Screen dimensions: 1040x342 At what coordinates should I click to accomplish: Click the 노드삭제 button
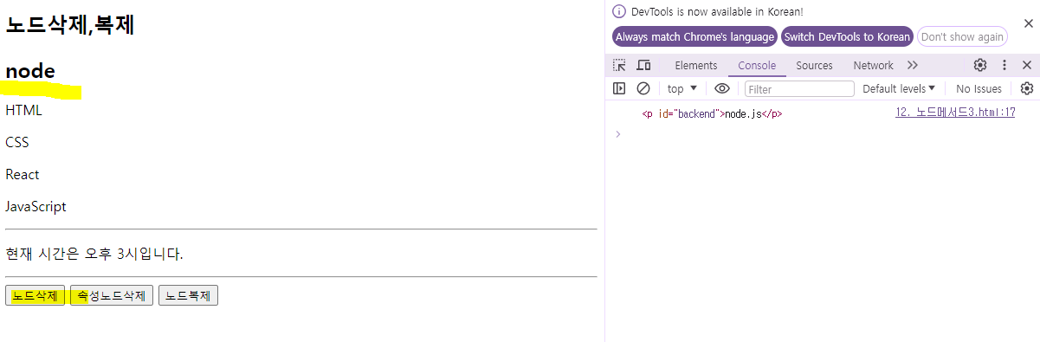click(x=35, y=295)
